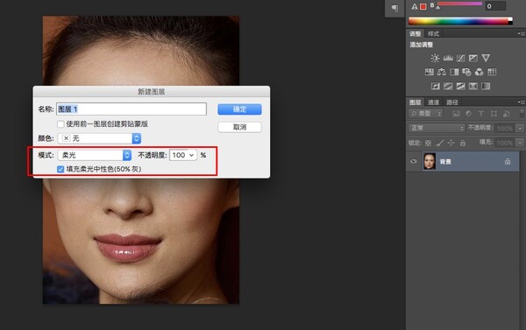
Task: Add a Vibrance adjustment (triangle icon)
Action: (486, 58)
